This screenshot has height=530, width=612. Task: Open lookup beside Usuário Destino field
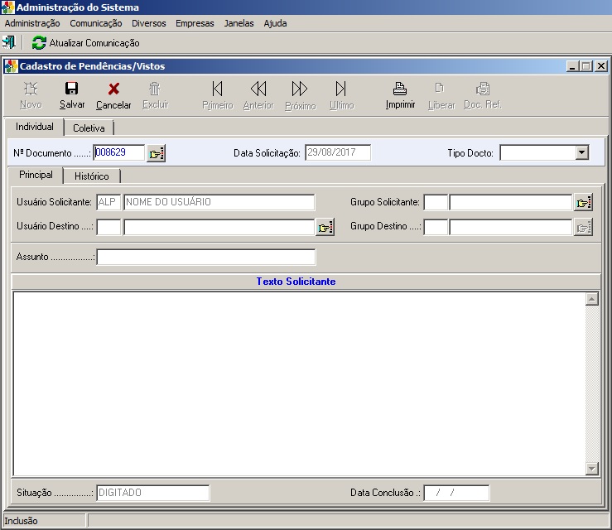point(325,228)
